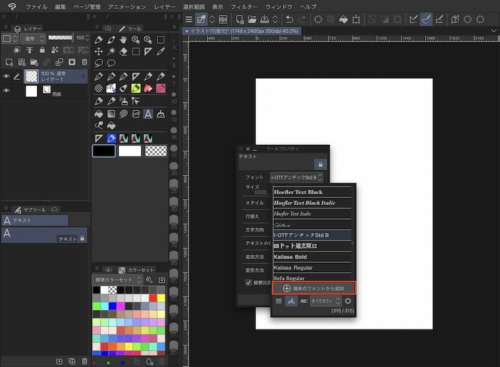Show font names in font preview style icon
This screenshot has height=367, width=500.
[x=291, y=301]
